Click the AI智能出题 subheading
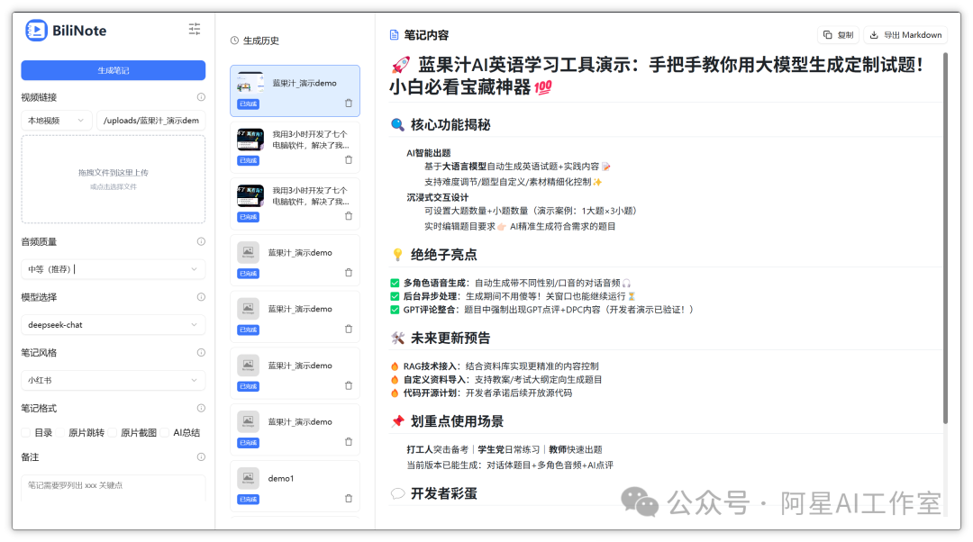 428,152
